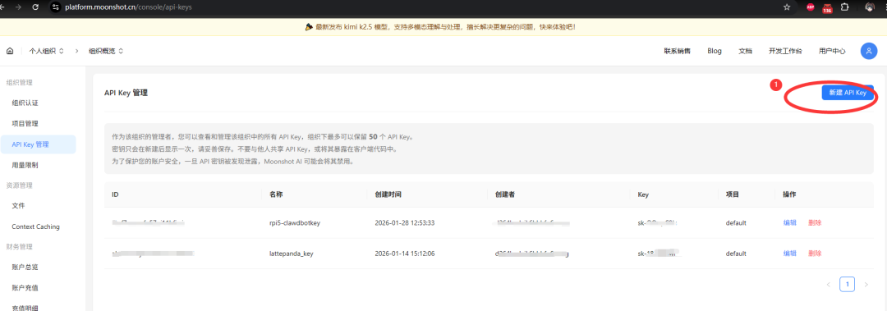Open the browser profile avatar

point(870,7)
